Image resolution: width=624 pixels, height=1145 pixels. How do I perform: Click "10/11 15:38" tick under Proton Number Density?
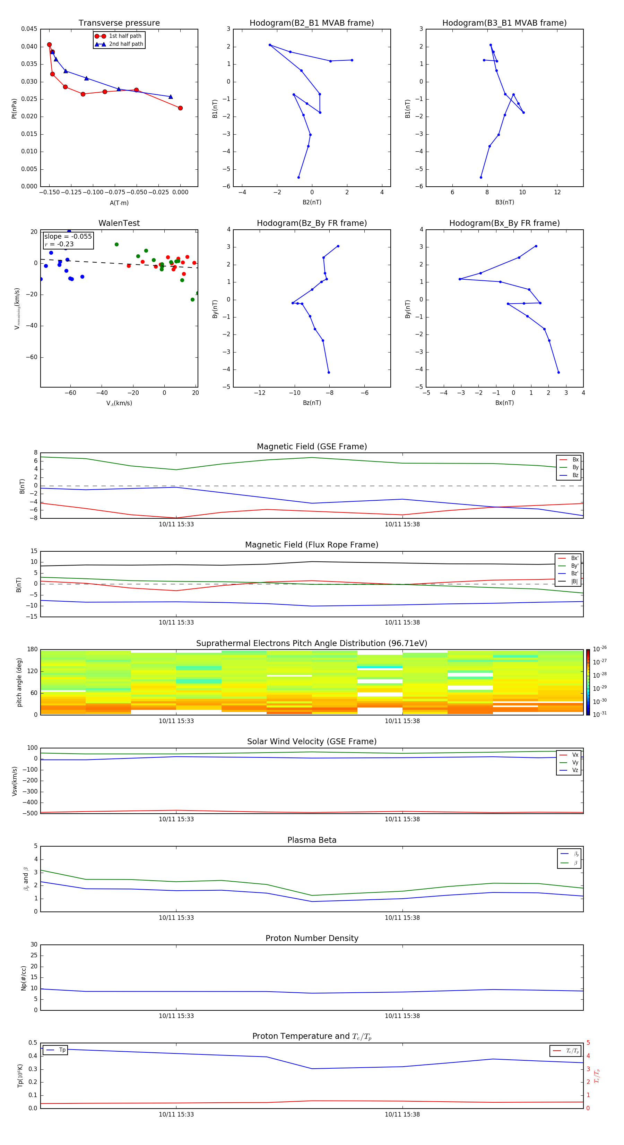(x=402, y=1016)
